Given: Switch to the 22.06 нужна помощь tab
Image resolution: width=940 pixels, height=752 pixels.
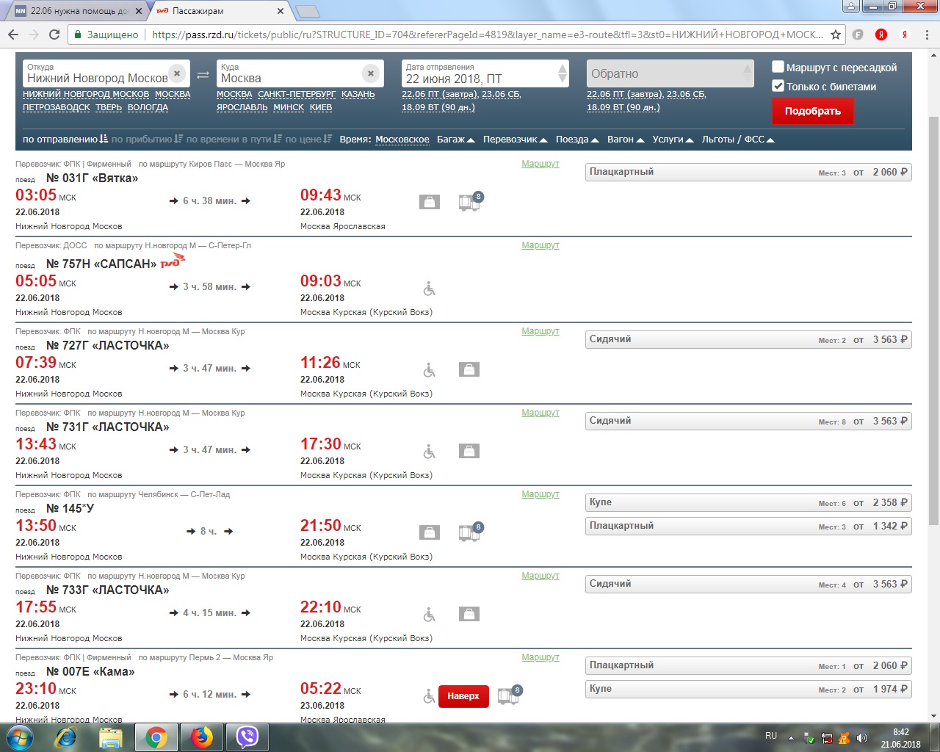Looking at the screenshot, I should point(77,11).
